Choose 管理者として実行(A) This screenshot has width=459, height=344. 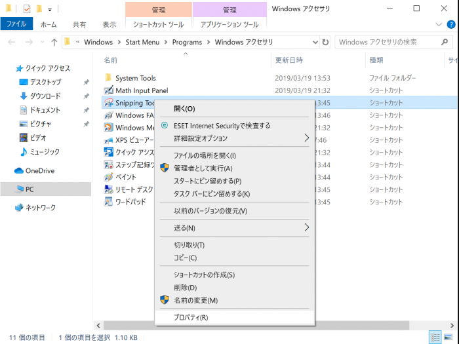203,168
